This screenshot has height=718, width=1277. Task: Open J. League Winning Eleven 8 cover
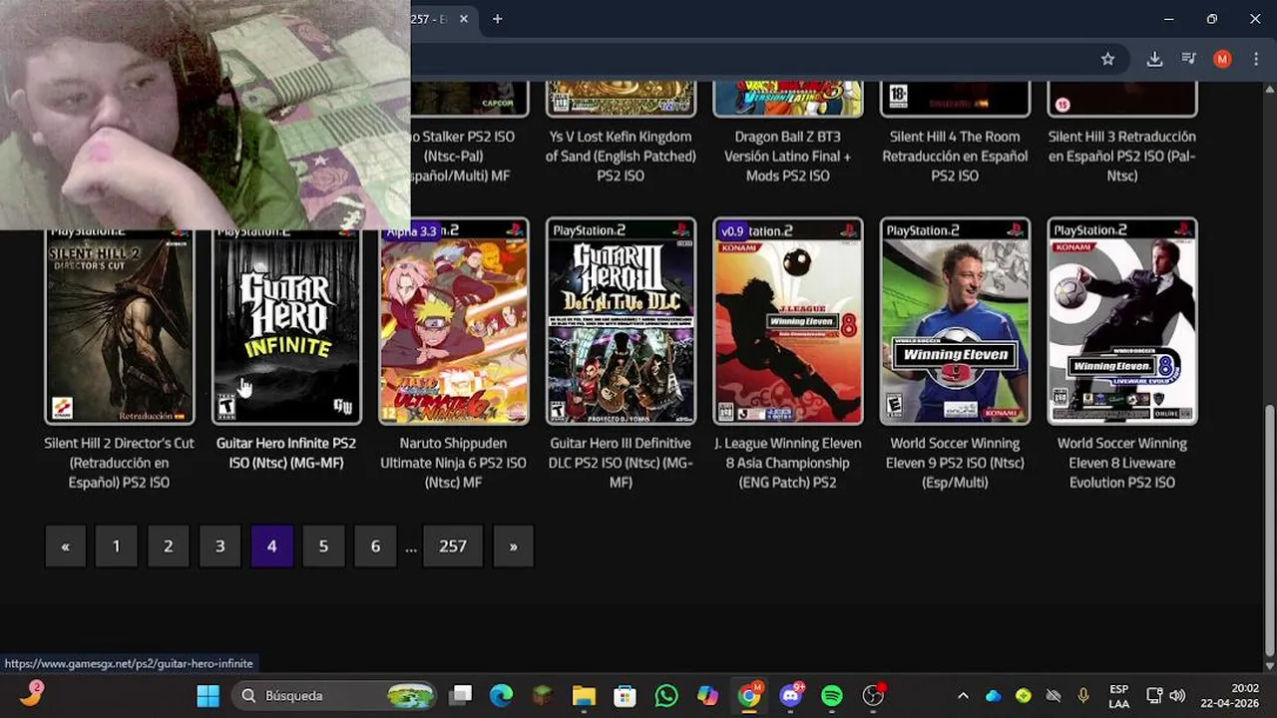tap(788, 321)
